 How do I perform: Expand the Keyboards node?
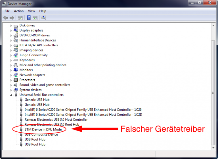pyautogui.click(x=11, y=60)
